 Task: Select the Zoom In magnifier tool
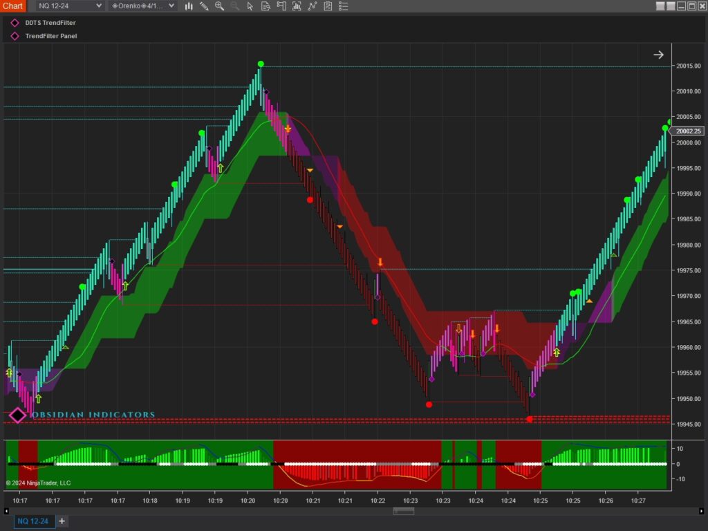221,6
